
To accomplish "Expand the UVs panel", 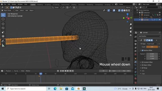I will tap(143, 71).
